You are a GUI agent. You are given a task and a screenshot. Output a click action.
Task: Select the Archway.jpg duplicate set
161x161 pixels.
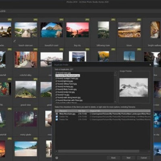[64, 87]
